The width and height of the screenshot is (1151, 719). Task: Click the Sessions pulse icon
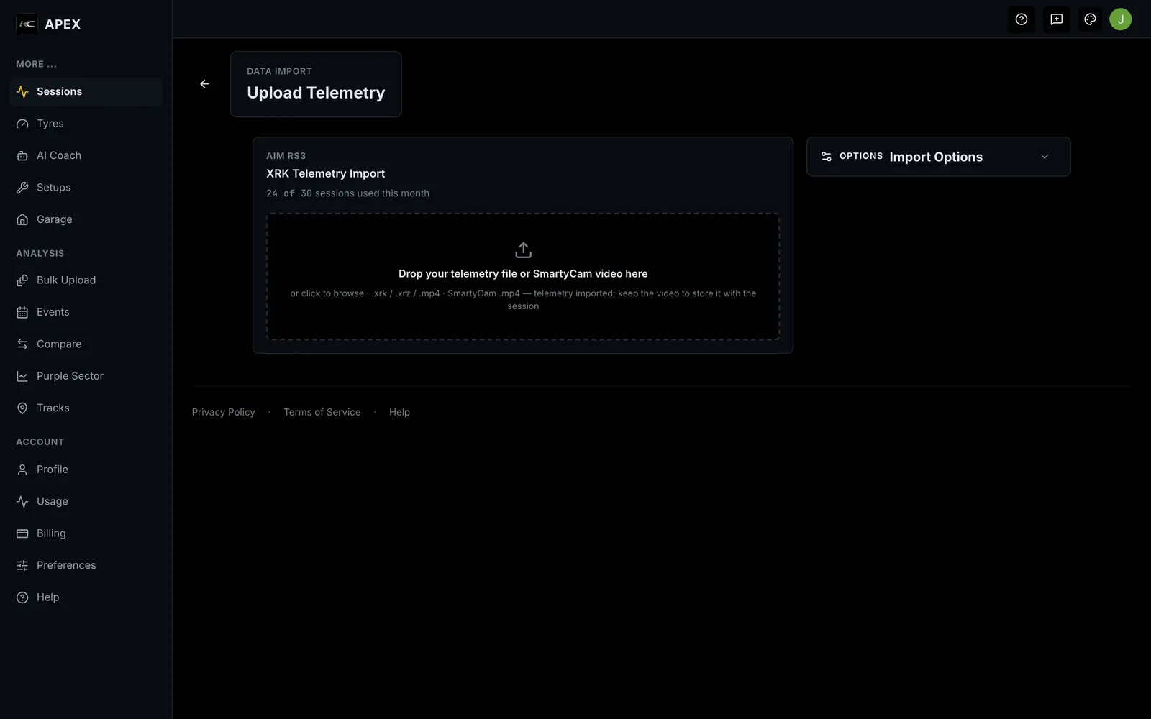[22, 92]
